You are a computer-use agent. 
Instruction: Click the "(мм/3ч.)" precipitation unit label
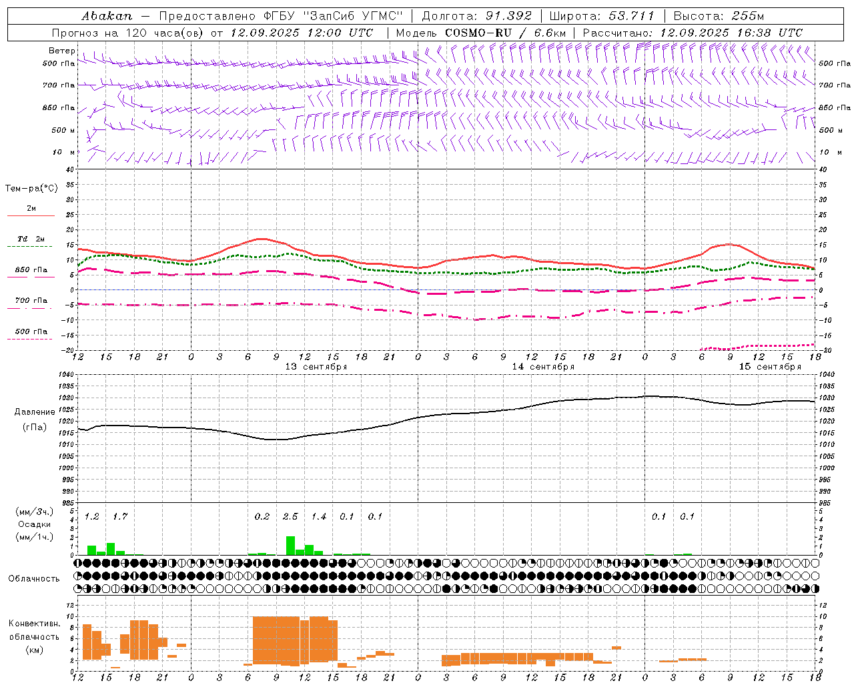coord(35,512)
